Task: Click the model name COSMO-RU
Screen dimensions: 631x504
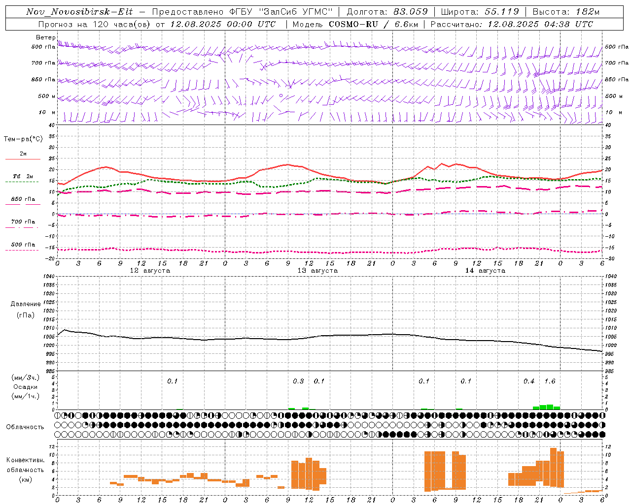Action: point(353,24)
